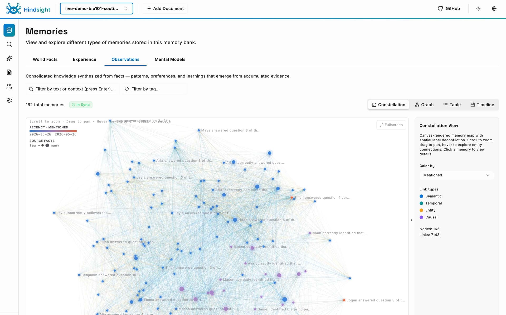Open the Color by Mentioned dropdown

pyautogui.click(x=456, y=175)
